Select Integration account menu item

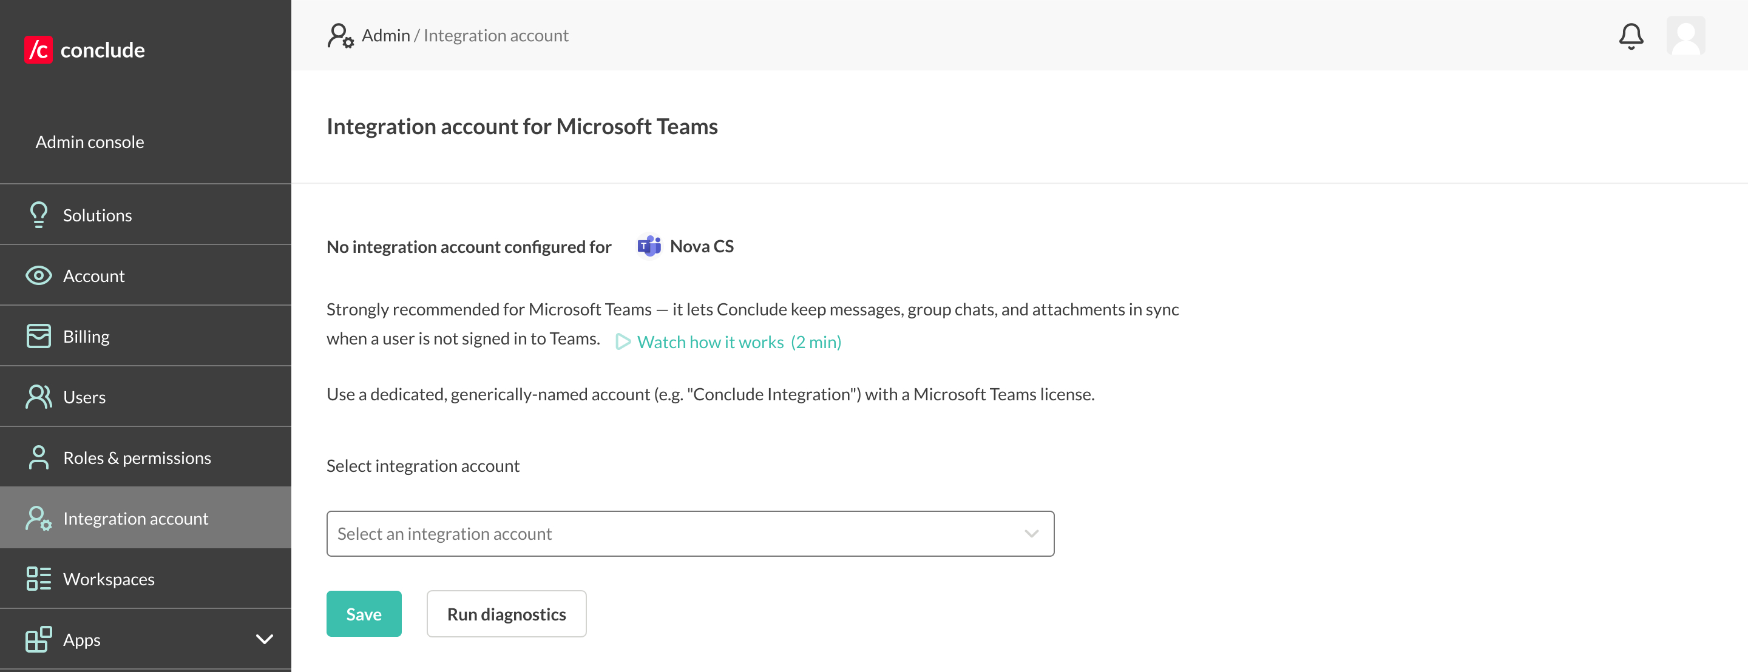(x=145, y=518)
